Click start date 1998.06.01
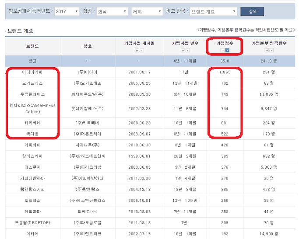Viewport: 299px width, 239px height. click(x=139, y=156)
